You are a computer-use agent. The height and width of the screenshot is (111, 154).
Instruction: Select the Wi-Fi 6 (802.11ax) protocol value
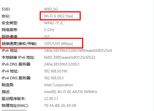pos(59,16)
